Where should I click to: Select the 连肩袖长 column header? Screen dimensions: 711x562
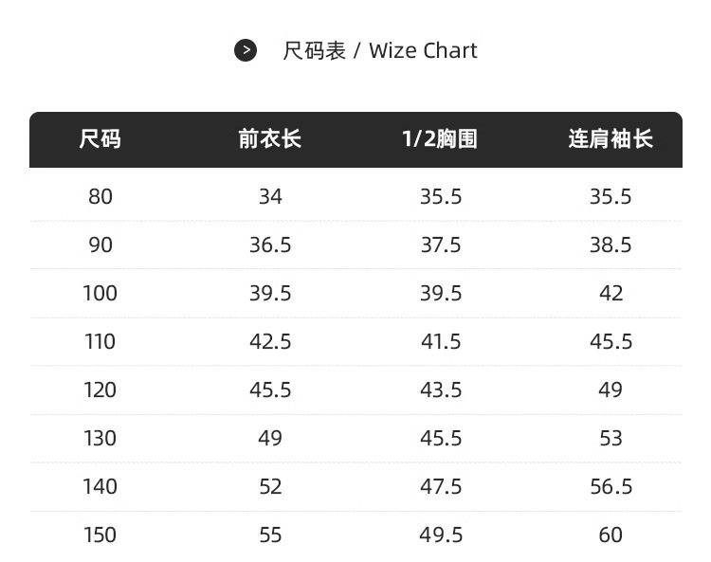tap(611, 138)
